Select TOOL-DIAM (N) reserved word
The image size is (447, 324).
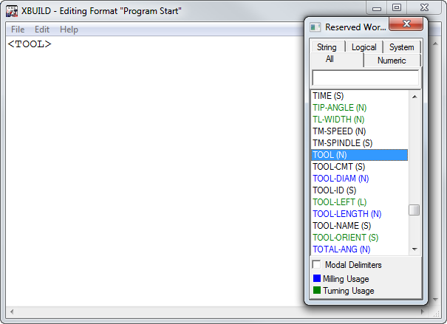pos(359,179)
